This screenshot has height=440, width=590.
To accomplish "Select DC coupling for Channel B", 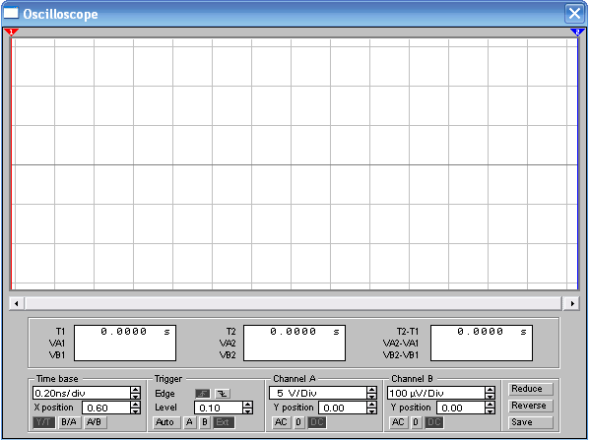I will point(433,422).
